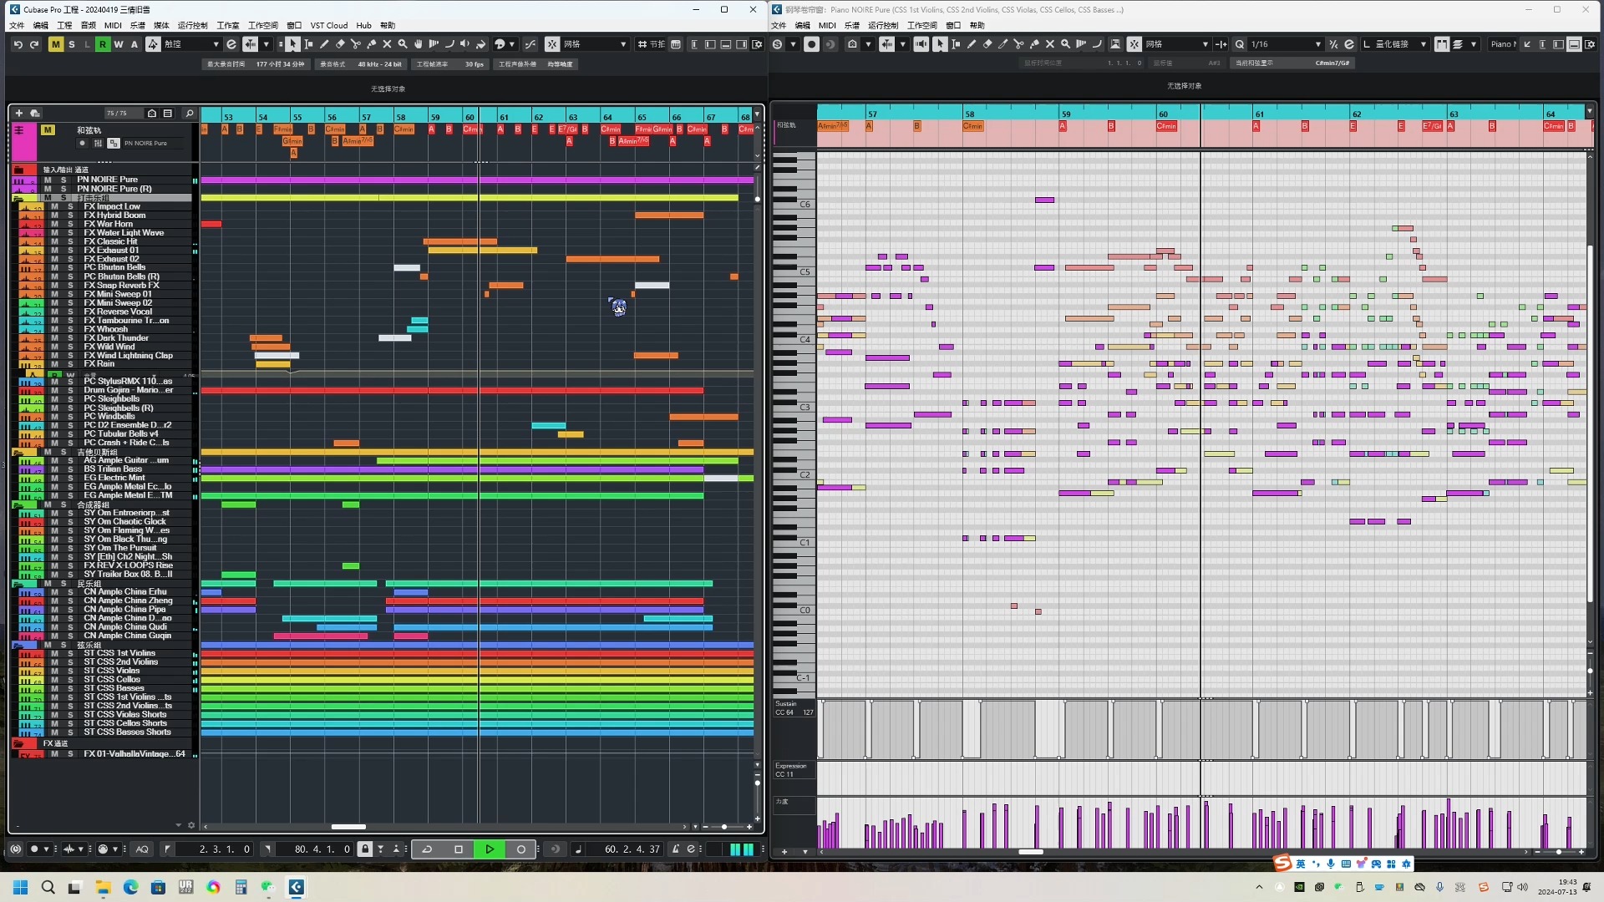Select the hand Comp tool in project toolbar

419,44
